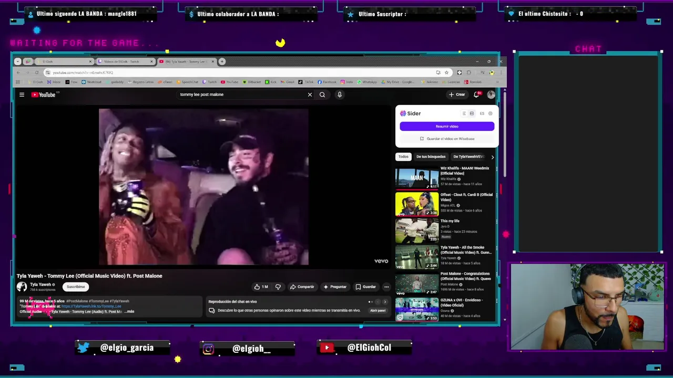Screen dimensions: 673x378
Task: Open Sider panel settings gear
Action: click(491, 113)
